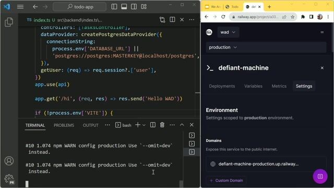Create a new terminal with plus icon
This screenshot has width=334, height=188.
[x=138, y=125]
